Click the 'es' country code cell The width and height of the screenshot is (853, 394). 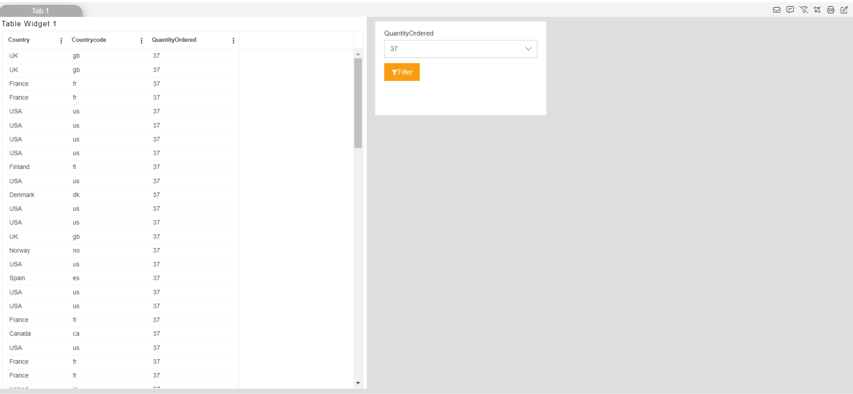coord(76,278)
